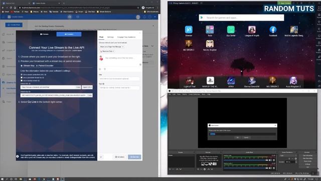Click the scene name field in Add Scene dialog
The width and height of the screenshot is (321, 181).
click(x=242, y=134)
